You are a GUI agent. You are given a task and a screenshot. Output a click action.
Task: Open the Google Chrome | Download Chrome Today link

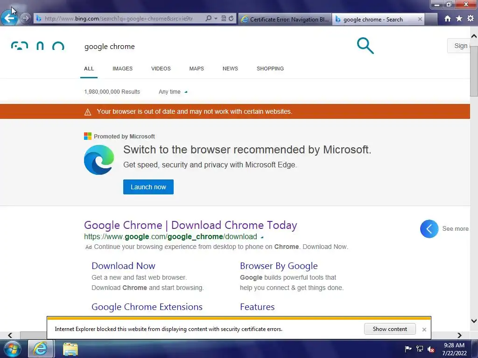coord(190,225)
